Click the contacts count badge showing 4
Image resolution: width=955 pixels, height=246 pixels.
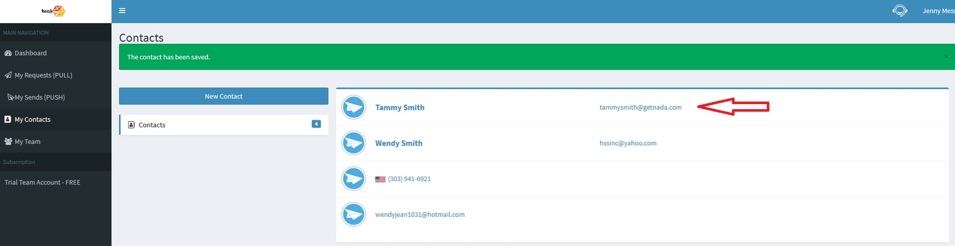(316, 124)
